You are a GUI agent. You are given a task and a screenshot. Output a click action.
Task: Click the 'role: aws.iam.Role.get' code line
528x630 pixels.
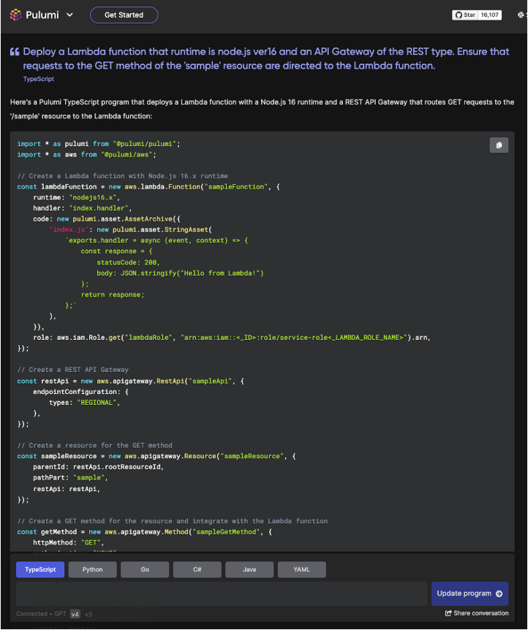(x=232, y=338)
